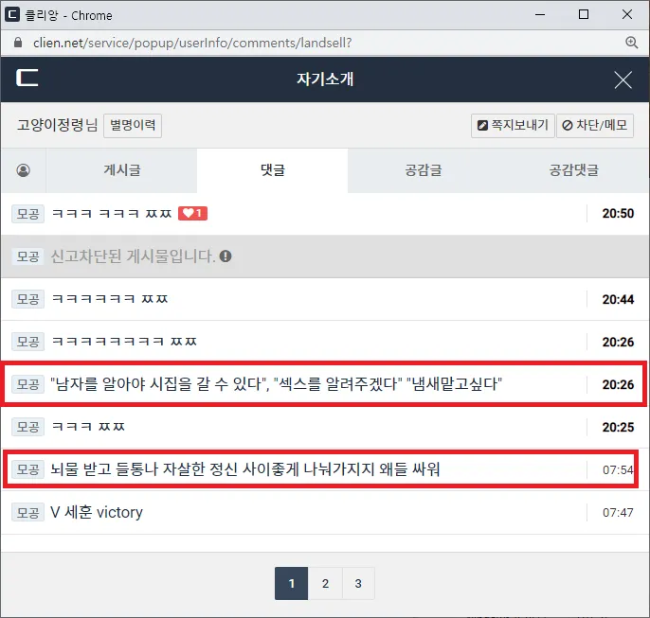Open 별명이력 nickname history
The image size is (650, 618).
pos(133,125)
